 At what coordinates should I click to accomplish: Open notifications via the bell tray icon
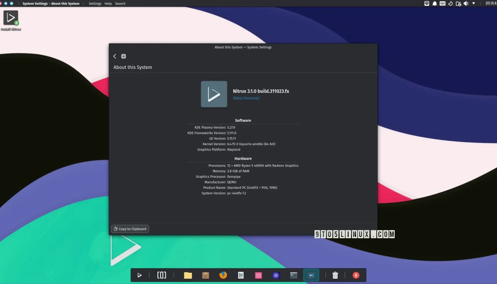tap(434, 3)
